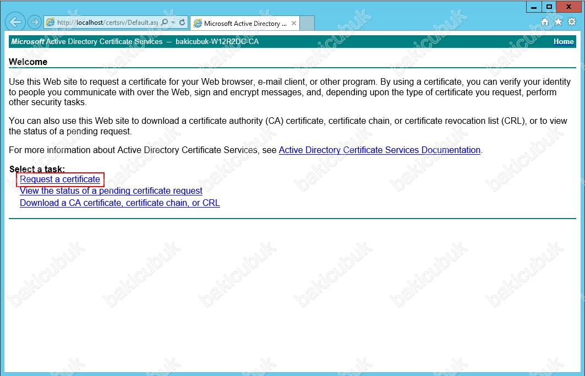Close the Microsoft Active Directory tab
Image resolution: width=585 pixels, height=376 pixels.
coord(294,23)
